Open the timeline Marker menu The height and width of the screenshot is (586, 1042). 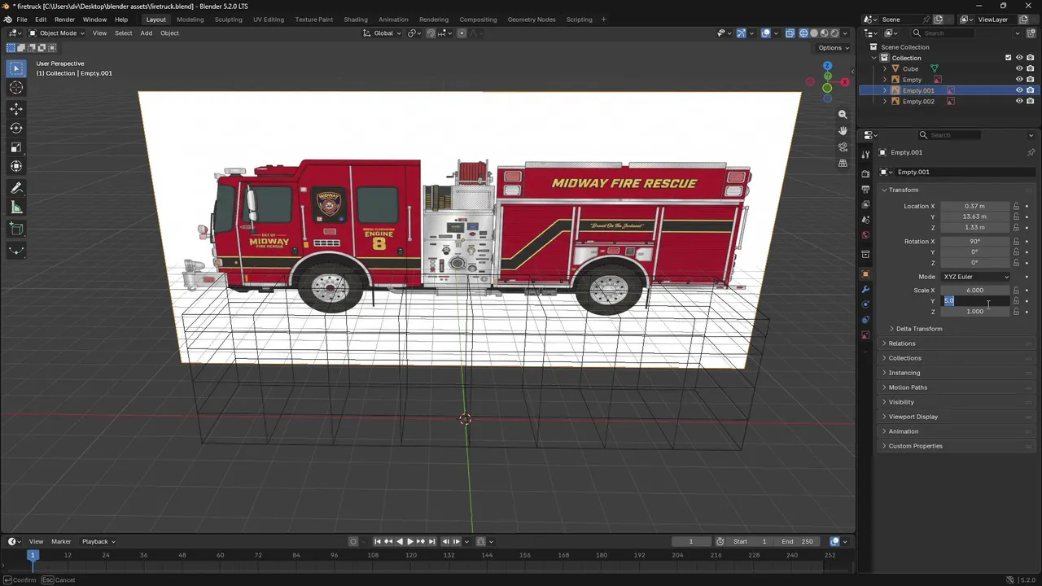coord(61,541)
